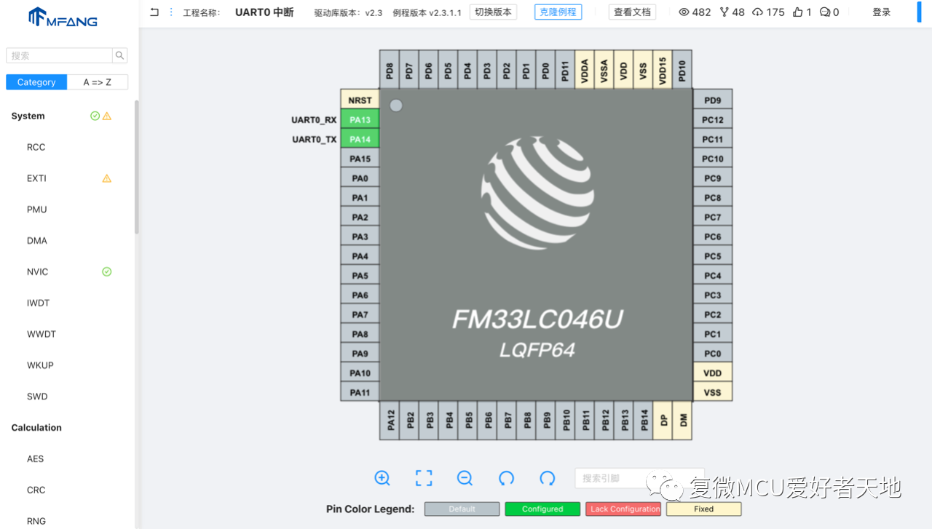Collapse the sidebar with top-left icon
Viewport: 932px width, 529px height.
154,12
